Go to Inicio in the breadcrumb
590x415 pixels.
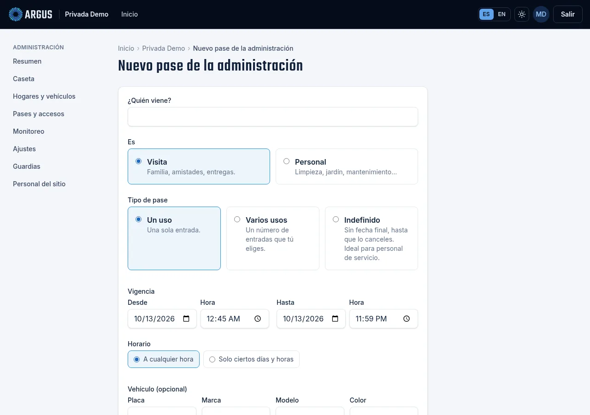[126, 48]
